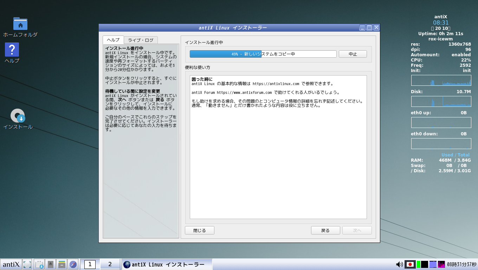Image resolution: width=478 pixels, height=270 pixels.
Task: Click the installer title bar text
Action: click(233, 28)
